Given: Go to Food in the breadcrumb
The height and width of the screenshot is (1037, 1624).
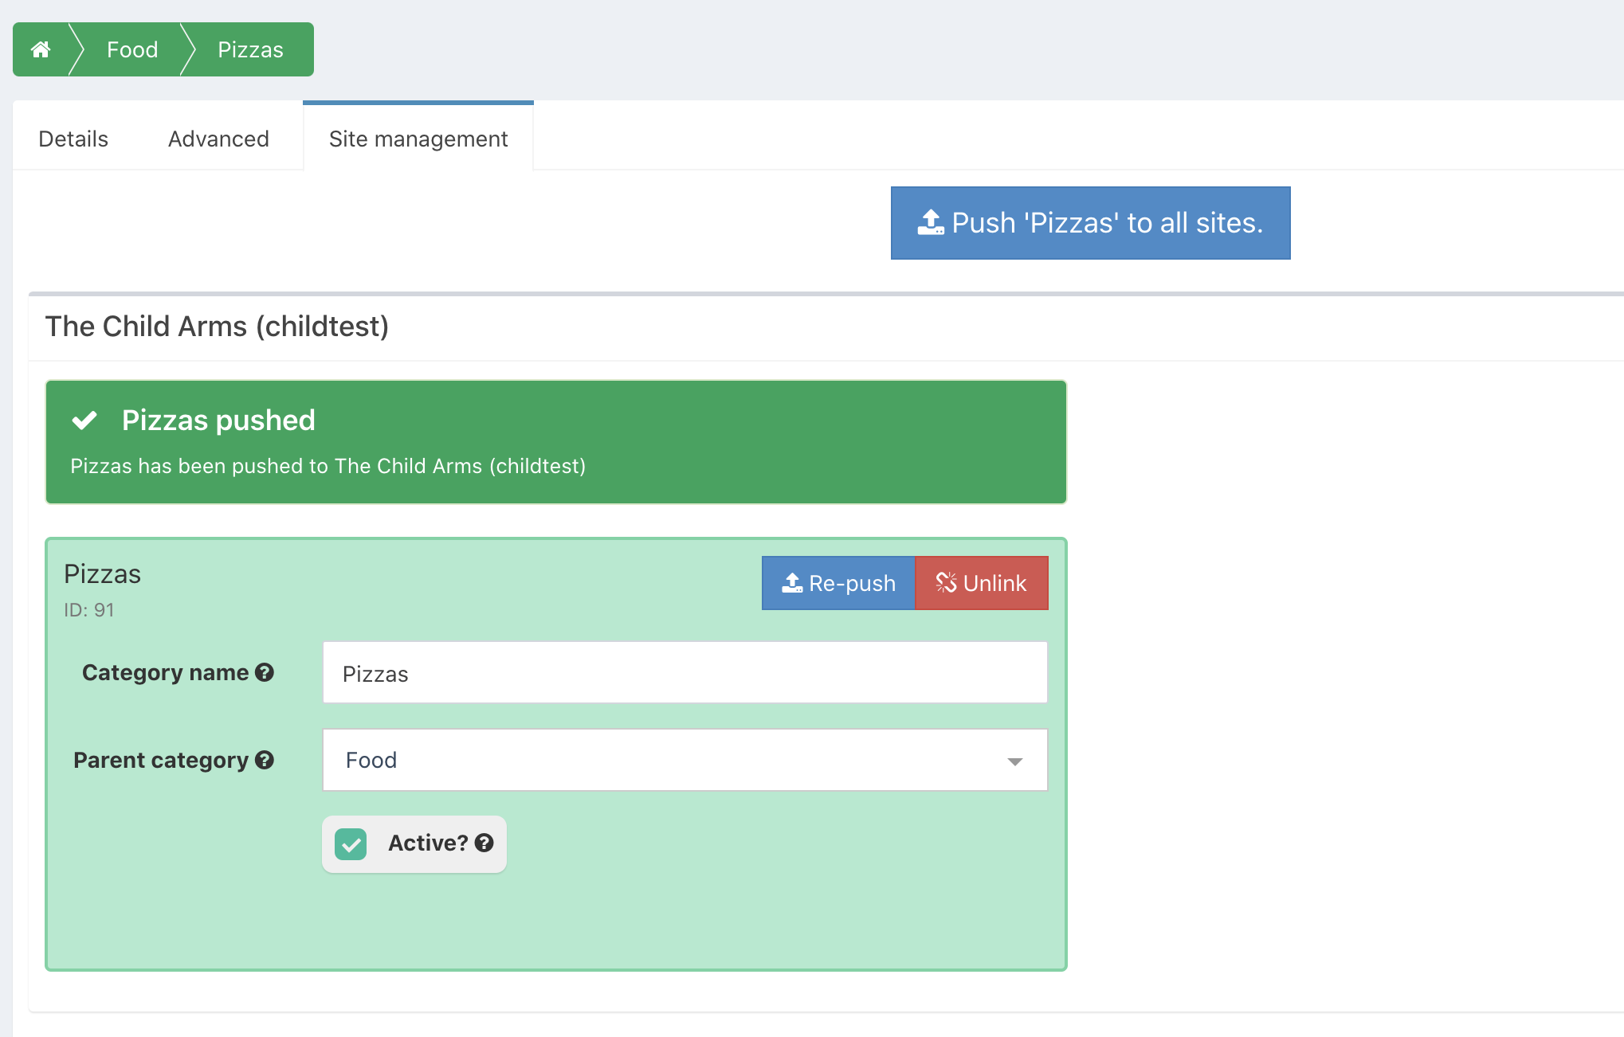Looking at the screenshot, I should pyautogui.click(x=132, y=49).
